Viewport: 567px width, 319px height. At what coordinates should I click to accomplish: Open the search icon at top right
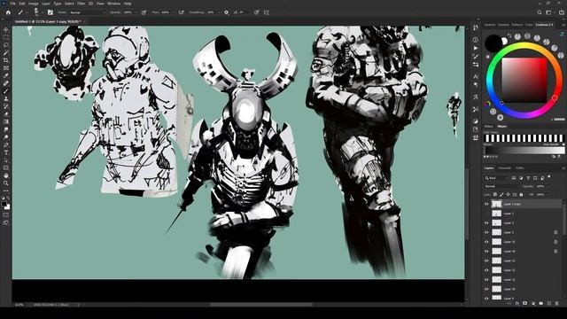click(540, 12)
